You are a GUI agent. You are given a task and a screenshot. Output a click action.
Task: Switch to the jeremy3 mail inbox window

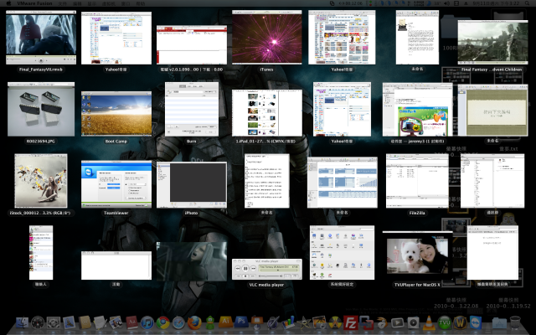(x=417, y=109)
